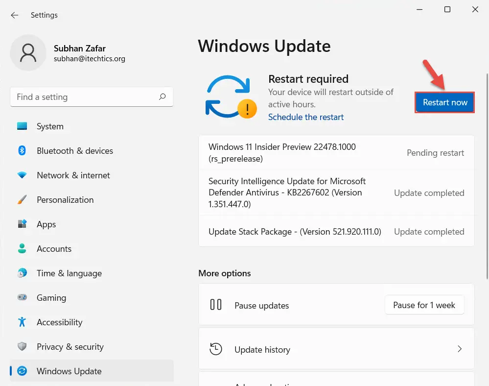Open Apps settings
Image resolution: width=489 pixels, height=386 pixels.
pyautogui.click(x=92, y=224)
